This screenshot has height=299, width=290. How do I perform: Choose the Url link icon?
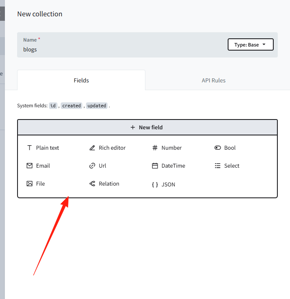[x=92, y=166]
